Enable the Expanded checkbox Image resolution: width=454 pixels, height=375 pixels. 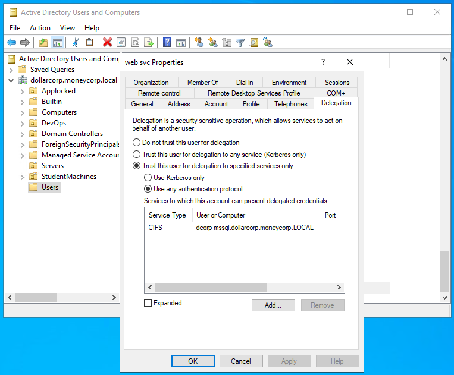pos(148,303)
